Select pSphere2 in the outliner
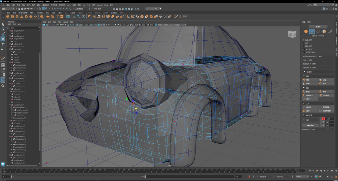This screenshot has height=181, width=338. pos(18,63)
